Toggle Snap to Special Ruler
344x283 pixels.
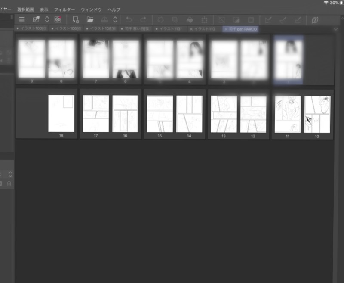pyautogui.click(x=283, y=20)
